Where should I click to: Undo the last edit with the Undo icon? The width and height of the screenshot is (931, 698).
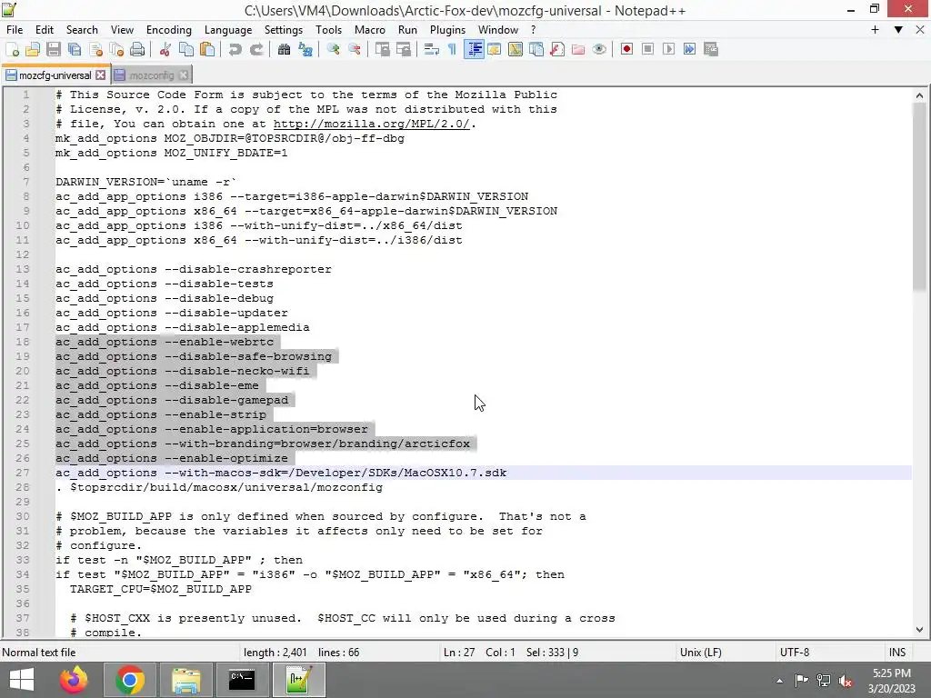(x=235, y=49)
